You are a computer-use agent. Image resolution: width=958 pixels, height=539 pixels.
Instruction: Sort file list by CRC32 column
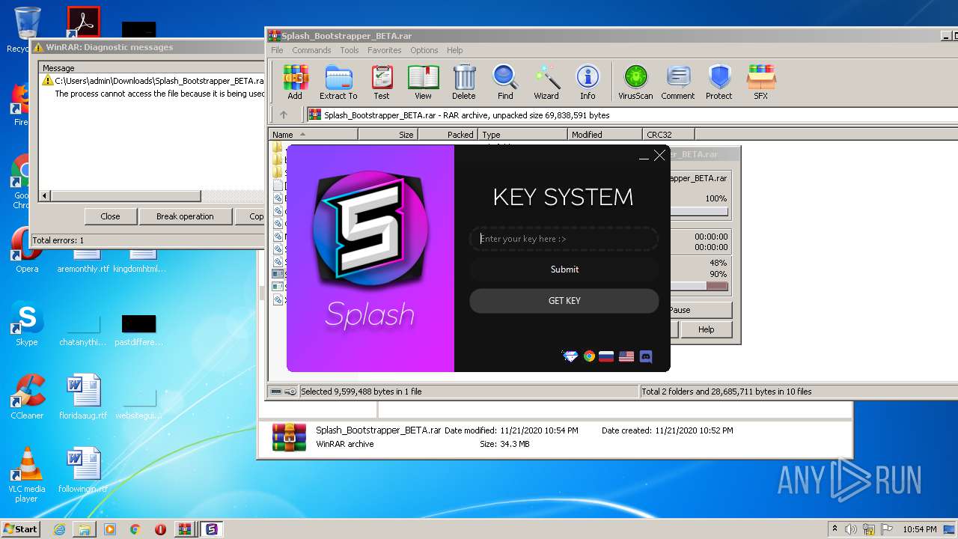point(668,135)
